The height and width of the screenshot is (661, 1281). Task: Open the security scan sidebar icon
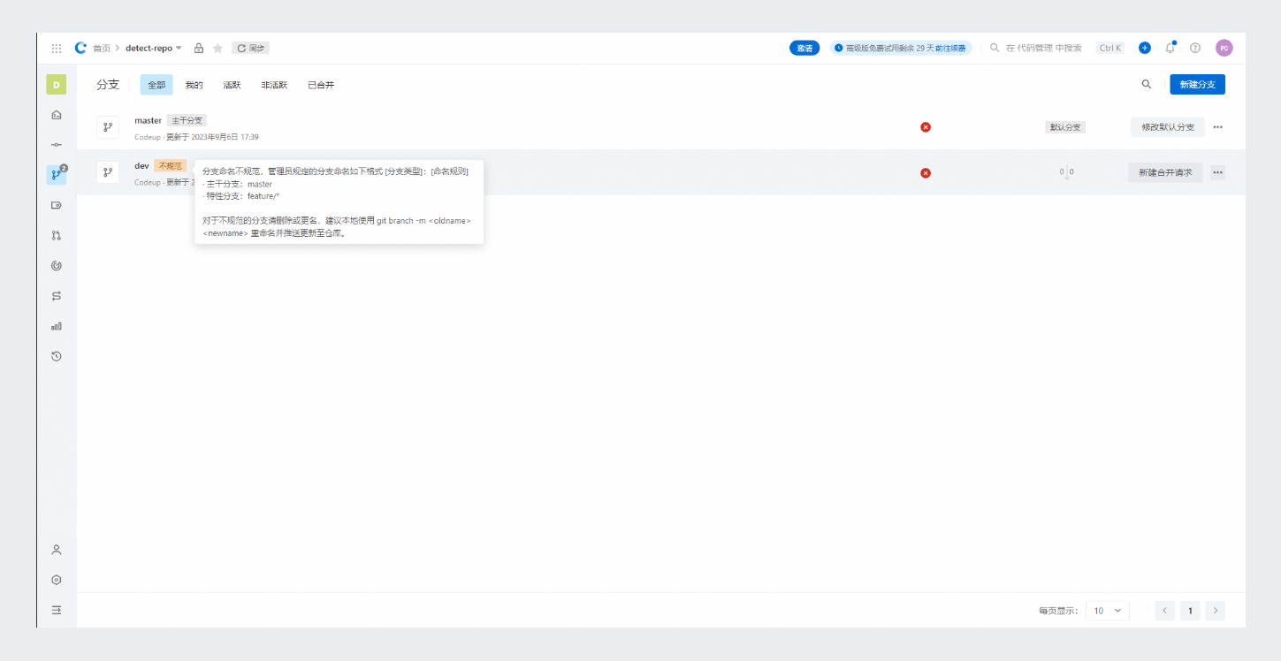tap(57, 265)
